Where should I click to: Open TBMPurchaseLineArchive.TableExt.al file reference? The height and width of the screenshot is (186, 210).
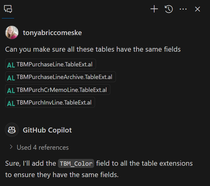[x=64, y=77]
